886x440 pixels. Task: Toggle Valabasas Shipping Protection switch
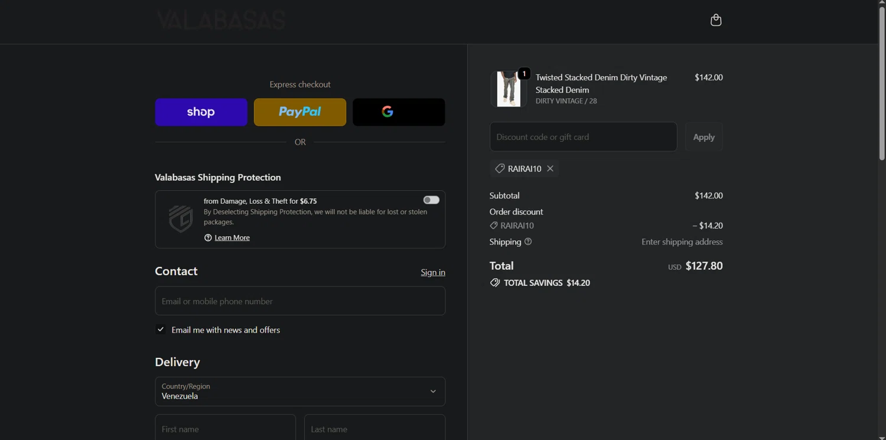tap(431, 200)
